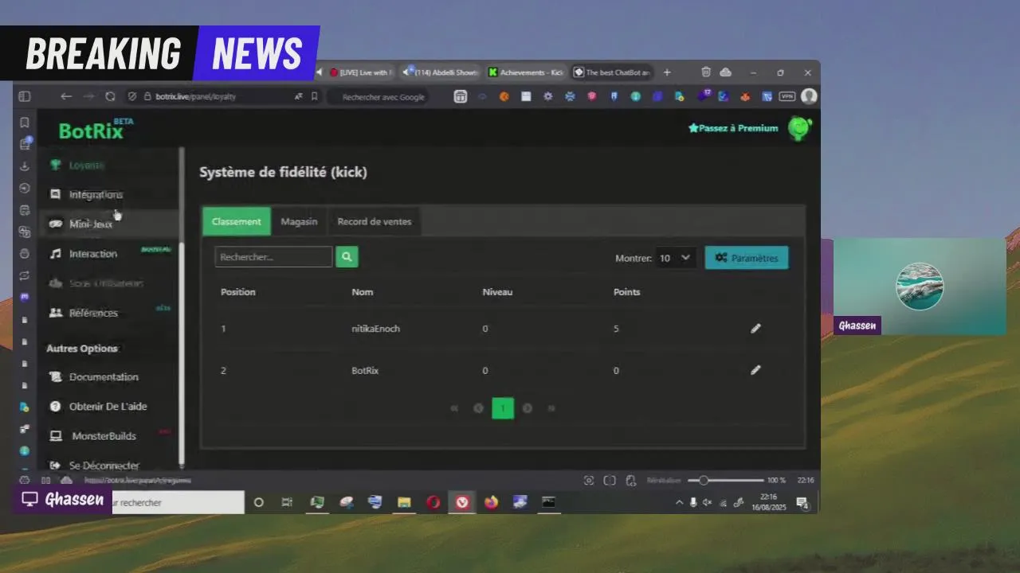Screen dimensions: 1020x573
Task: Click page 1 pagination button
Action: [503, 408]
